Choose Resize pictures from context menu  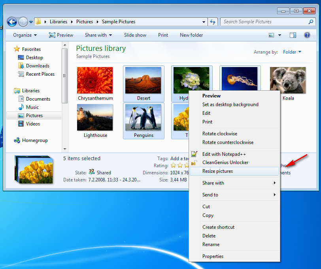coord(218,171)
